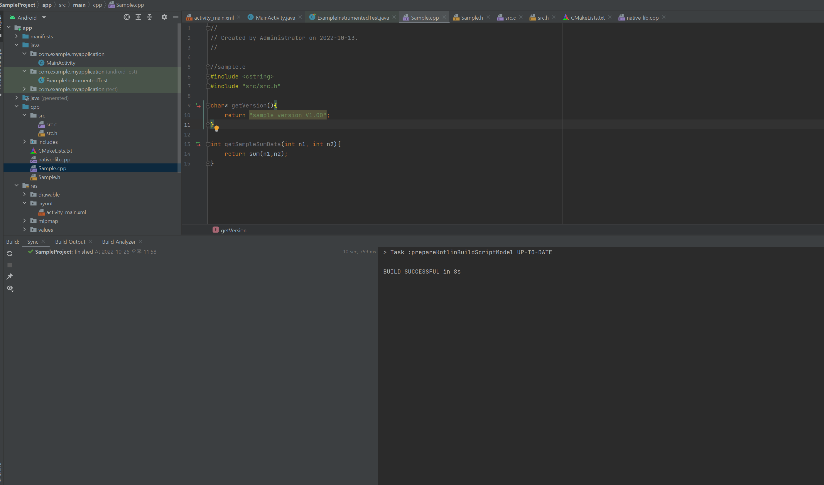This screenshot has width=824, height=485.
Task: Collapse the res folder
Action: pyautogui.click(x=17, y=186)
